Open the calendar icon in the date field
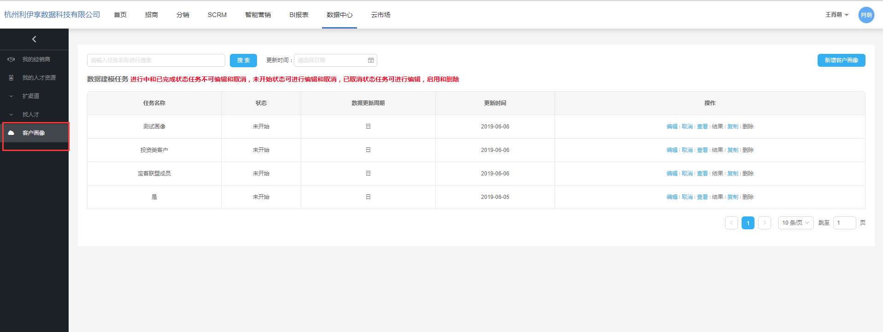883x332 pixels. coord(371,60)
